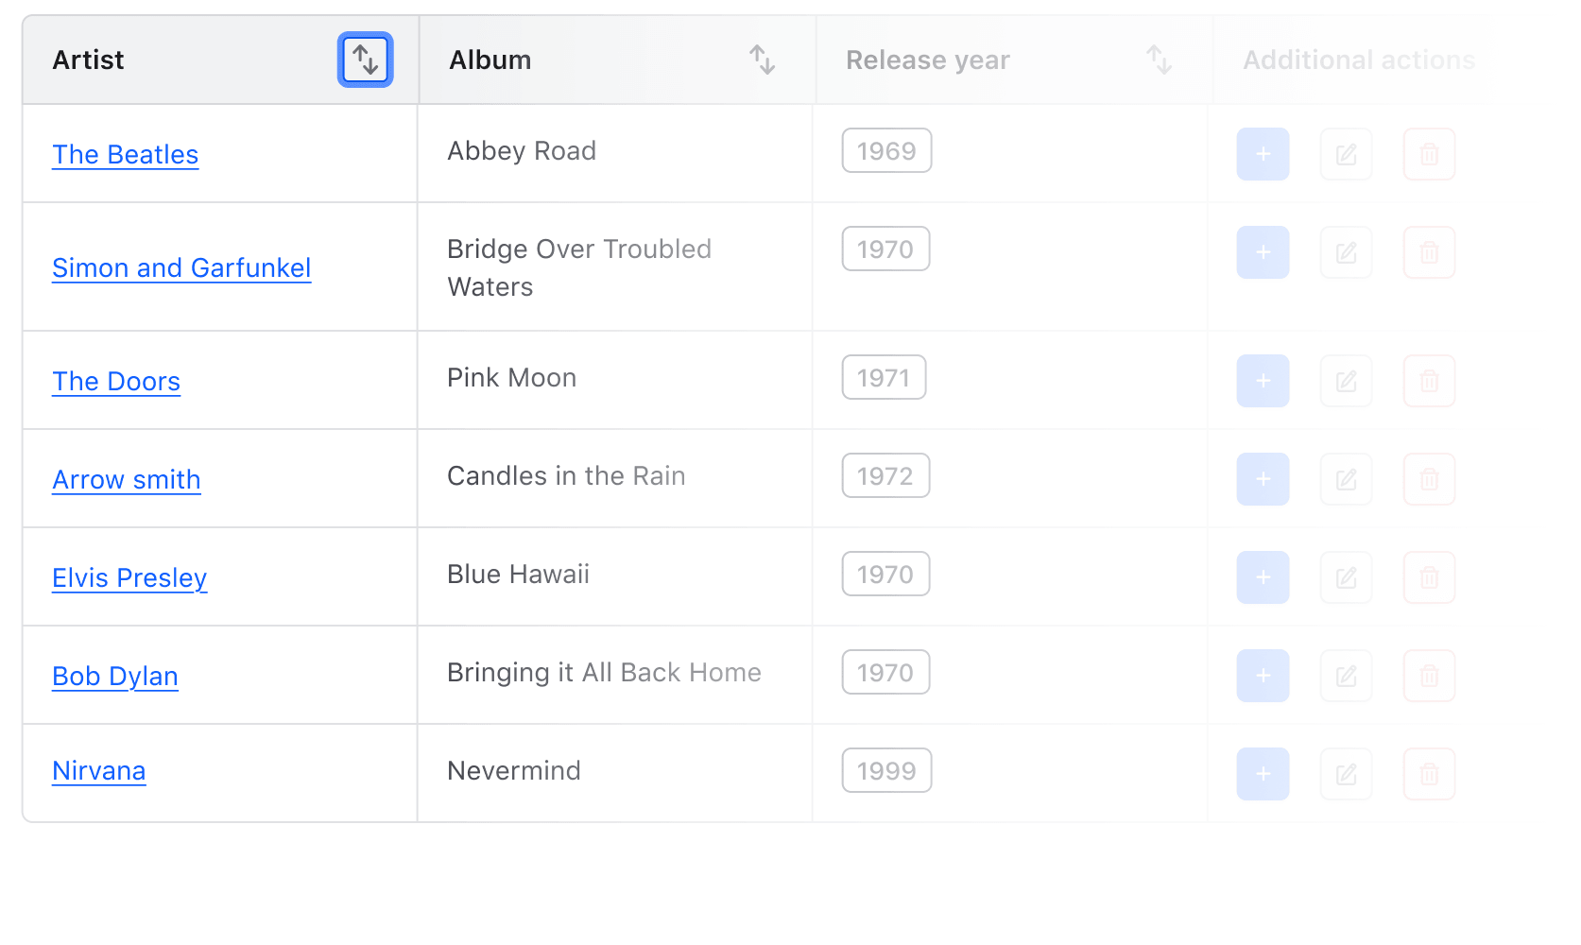1581x945 pixels.
Task: Select the 1999 year badge for Nevermind
Action: (x=886, y=770)
